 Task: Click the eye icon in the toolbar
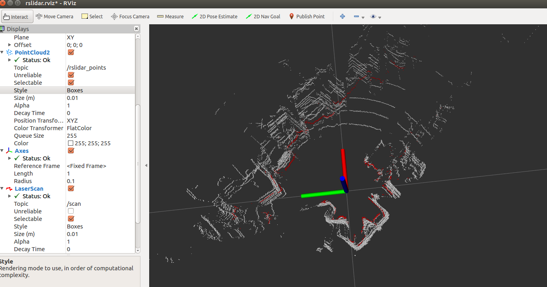[373, 16]
